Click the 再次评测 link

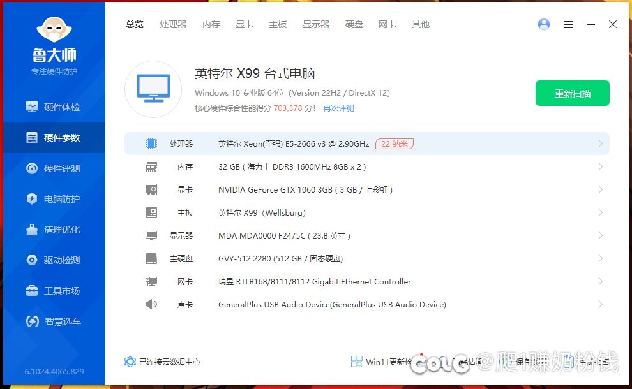tap(338, 108)
